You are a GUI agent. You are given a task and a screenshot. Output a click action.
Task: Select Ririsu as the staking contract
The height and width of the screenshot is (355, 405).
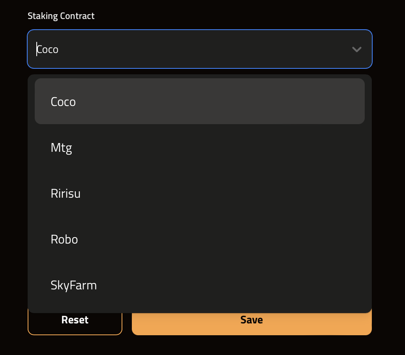coord(199,194)
